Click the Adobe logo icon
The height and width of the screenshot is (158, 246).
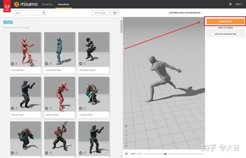(7, 6)
